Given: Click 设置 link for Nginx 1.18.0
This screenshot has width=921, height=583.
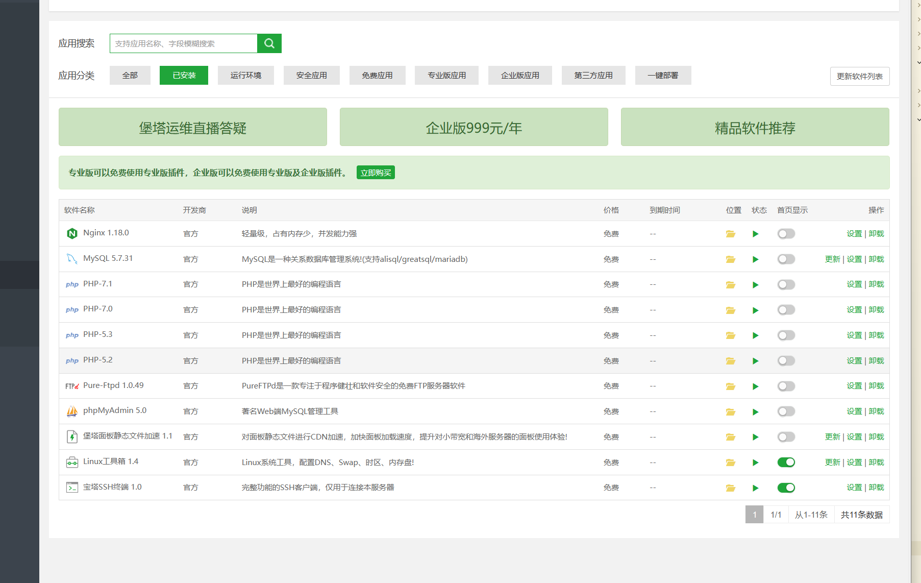Looking at the screenshot, I should coord(855,234).
